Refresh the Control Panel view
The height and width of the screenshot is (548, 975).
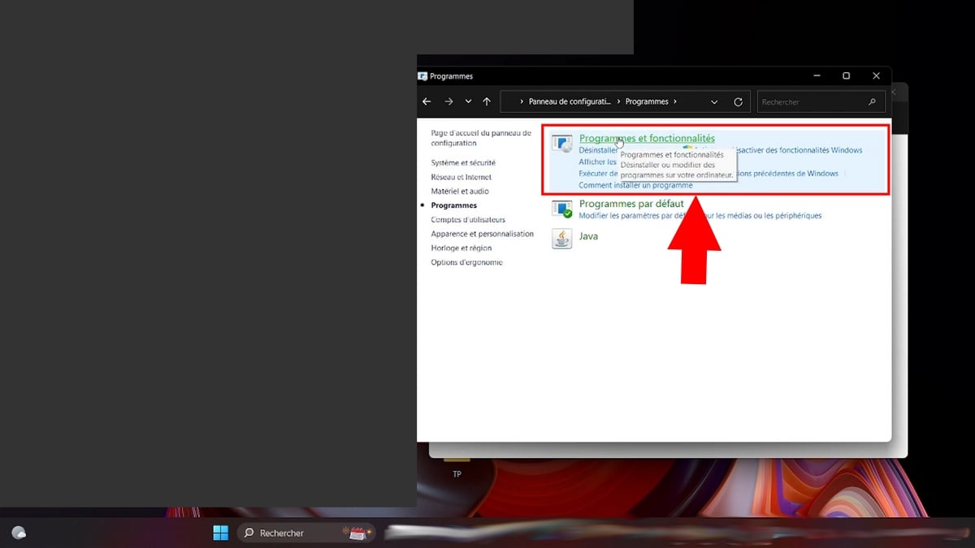[x=738, y=101]
